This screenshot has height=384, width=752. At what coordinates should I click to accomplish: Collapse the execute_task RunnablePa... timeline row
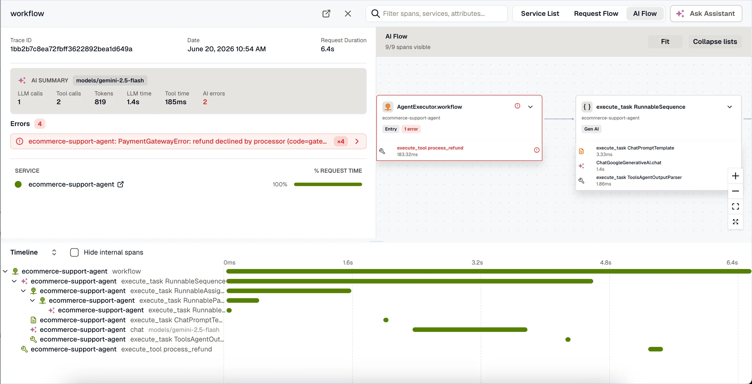click(32, 300)
